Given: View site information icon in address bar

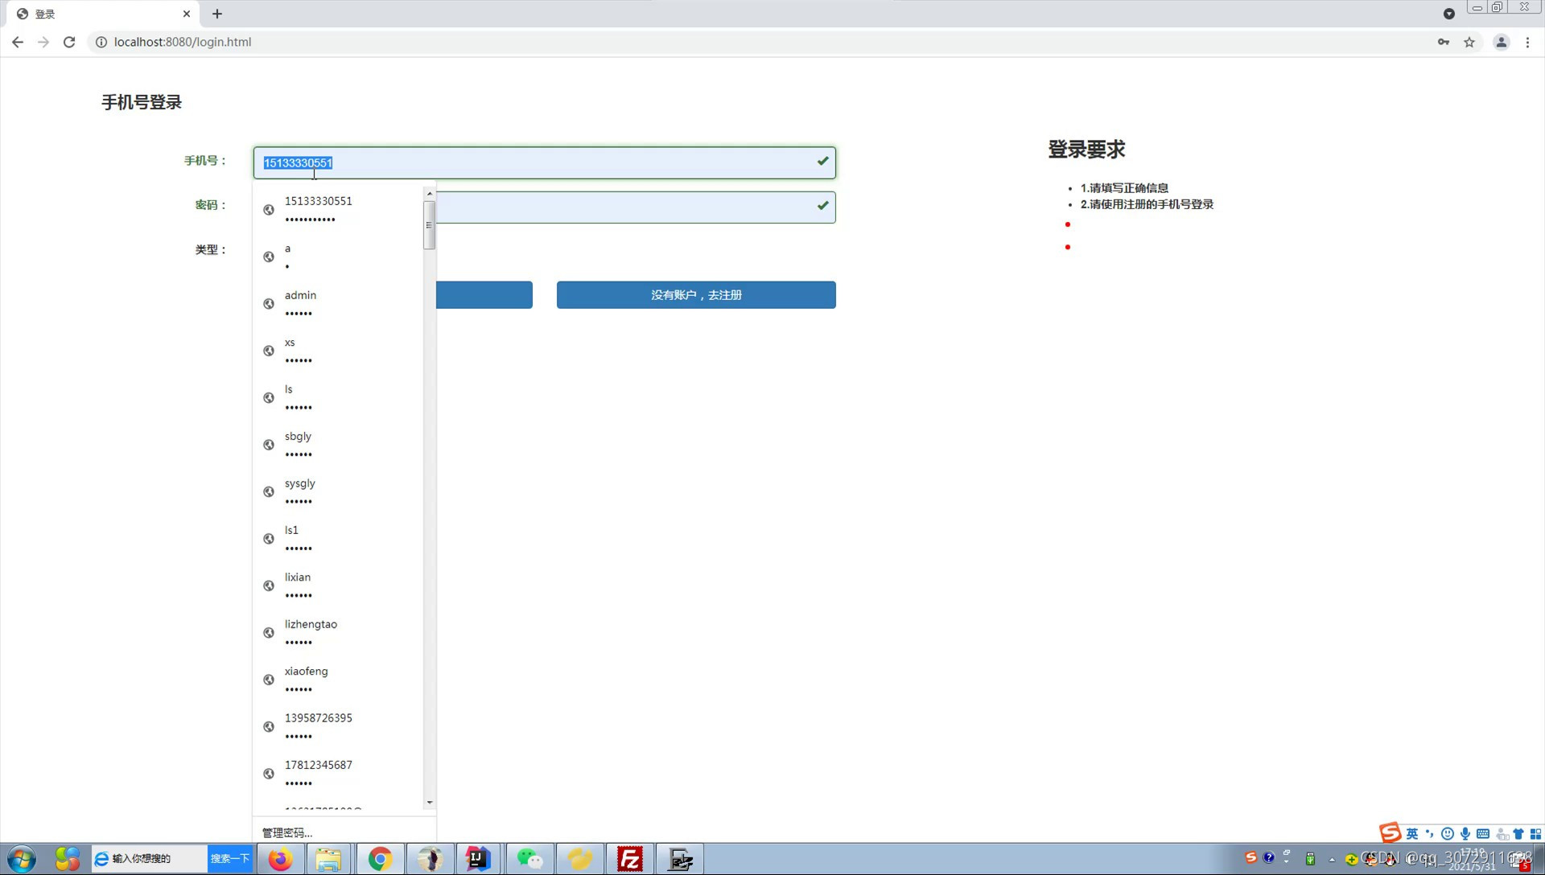Looking at the screenshot, I should point(101,42).
